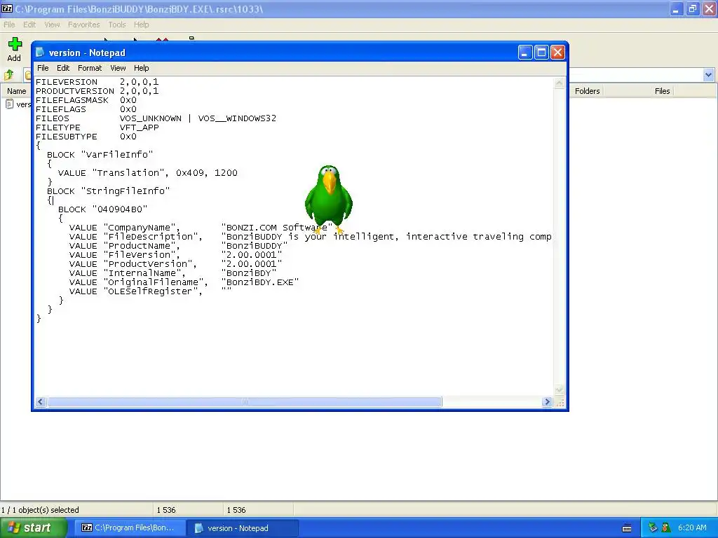Sort by Files column in 7-Zip
Image resolution: width=718 pixels, height=538 pixels.
point(662,91)
